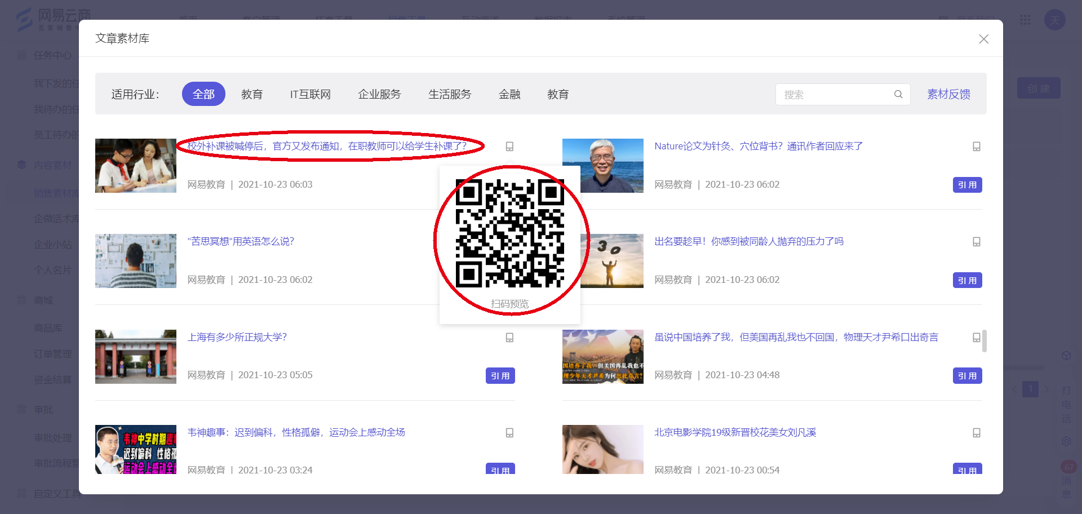Viewport: 1082px width, 514px height.
Task: Click the 创建 button behind the dialog
Action: point(1039,88)
